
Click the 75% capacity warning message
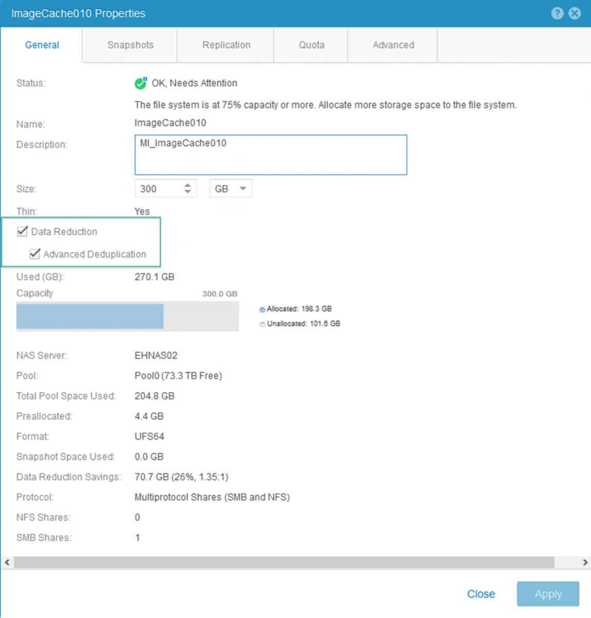(325, 105)
